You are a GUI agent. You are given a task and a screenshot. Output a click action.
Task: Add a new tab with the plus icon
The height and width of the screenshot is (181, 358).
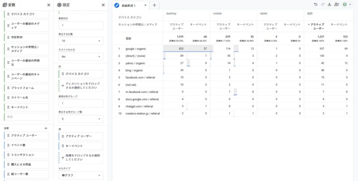(154, 5)
